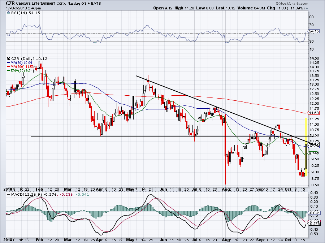The width and height of the screenshot is (325, 243).
Task: Click the up arrow after the Chg percentage
Action: [307, 8]
